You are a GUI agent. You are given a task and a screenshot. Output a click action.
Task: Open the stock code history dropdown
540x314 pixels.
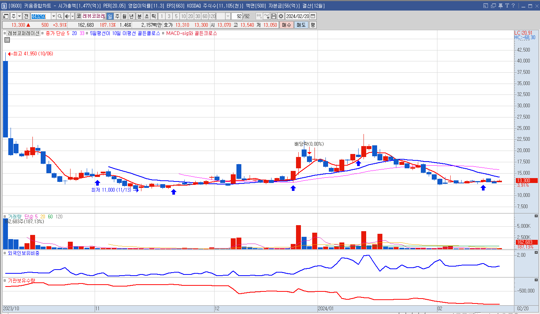pyautogui.click(x=54, y=16)
